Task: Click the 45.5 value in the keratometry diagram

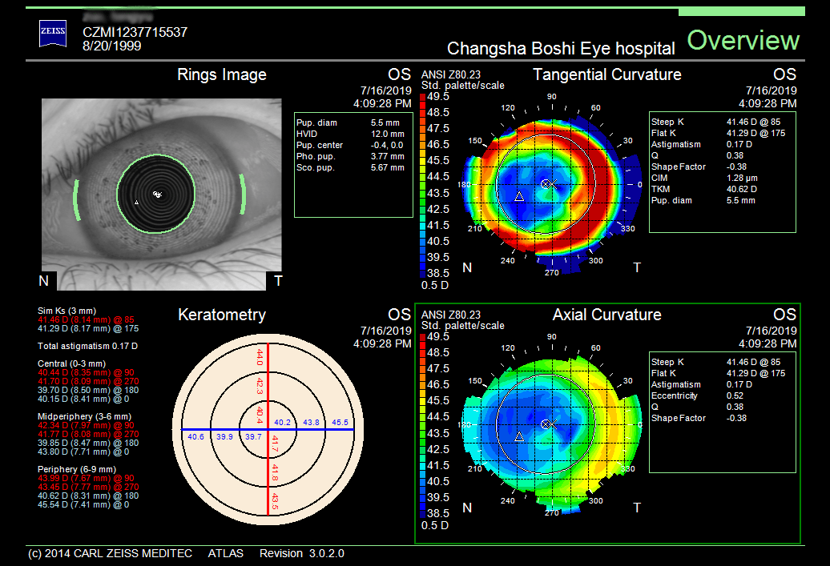Action: [x=340, y=423]
